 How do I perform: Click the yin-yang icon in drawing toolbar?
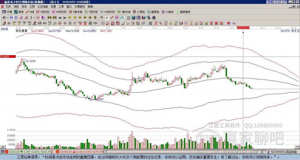pyautogui.click(x=229, y=23)
